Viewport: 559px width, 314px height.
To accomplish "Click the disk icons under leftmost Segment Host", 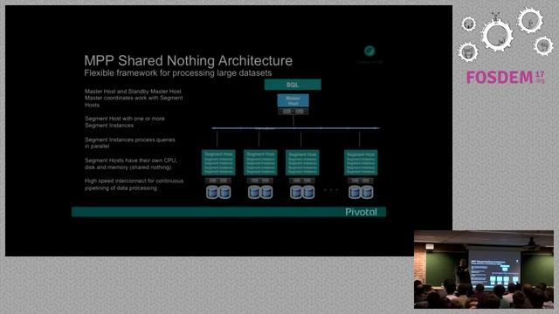I will point(218,192).
